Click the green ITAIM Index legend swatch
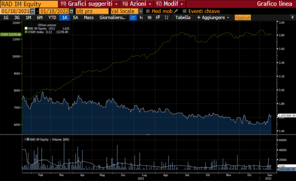 [26, 32]
